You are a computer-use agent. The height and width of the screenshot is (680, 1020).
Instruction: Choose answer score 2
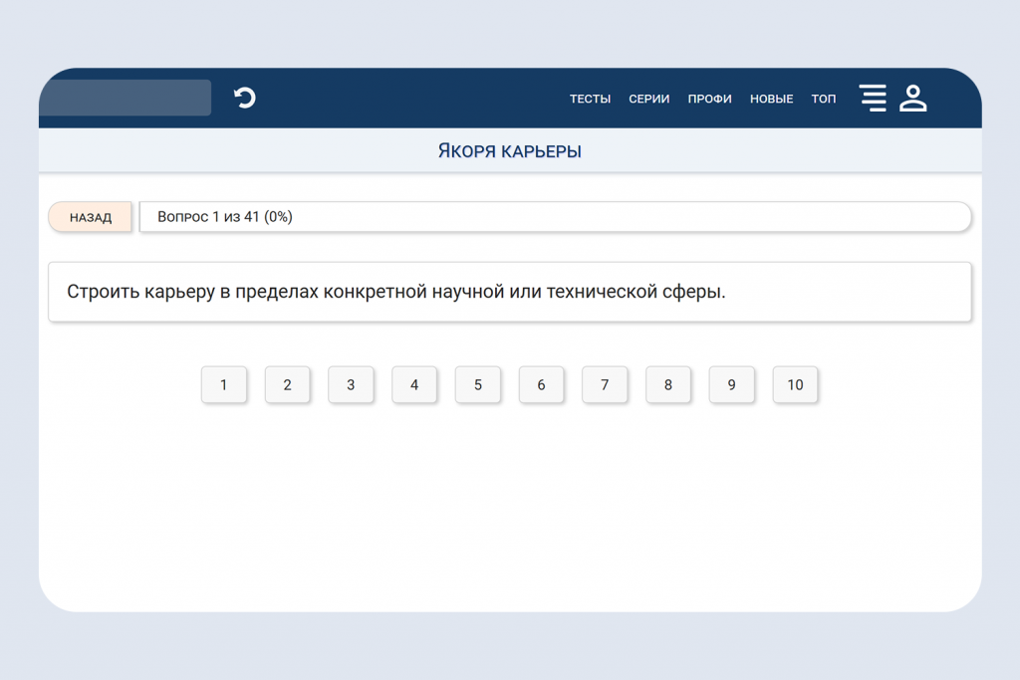(x=288, y=385)
